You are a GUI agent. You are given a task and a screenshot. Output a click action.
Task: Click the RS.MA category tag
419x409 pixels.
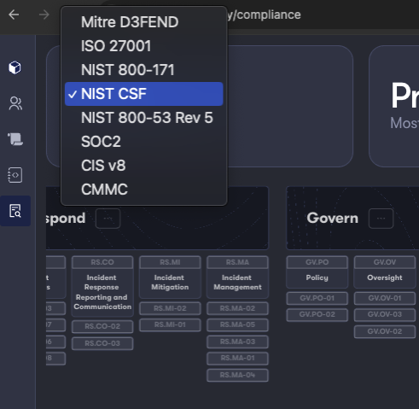[237, 262]
